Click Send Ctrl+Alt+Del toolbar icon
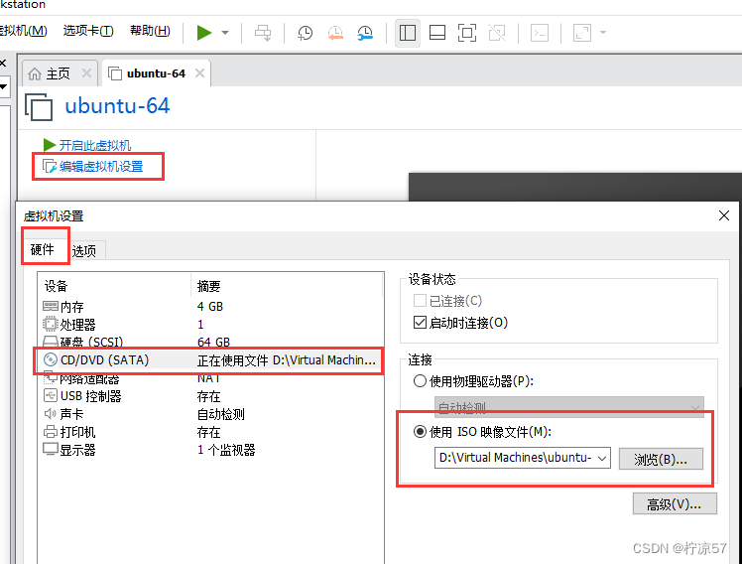The height and width of the screenshot is (564, 742). click(x=263, y=33)
